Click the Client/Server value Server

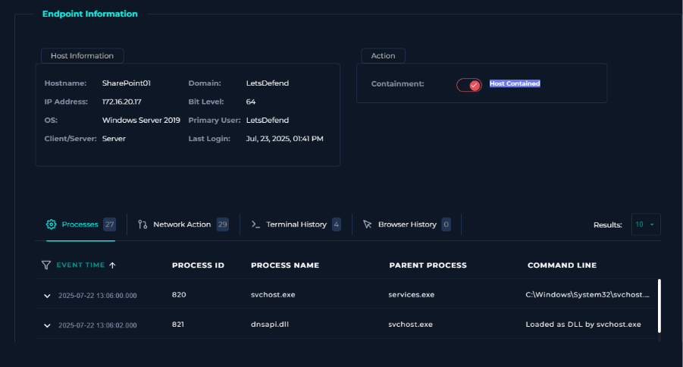(114, 139)
